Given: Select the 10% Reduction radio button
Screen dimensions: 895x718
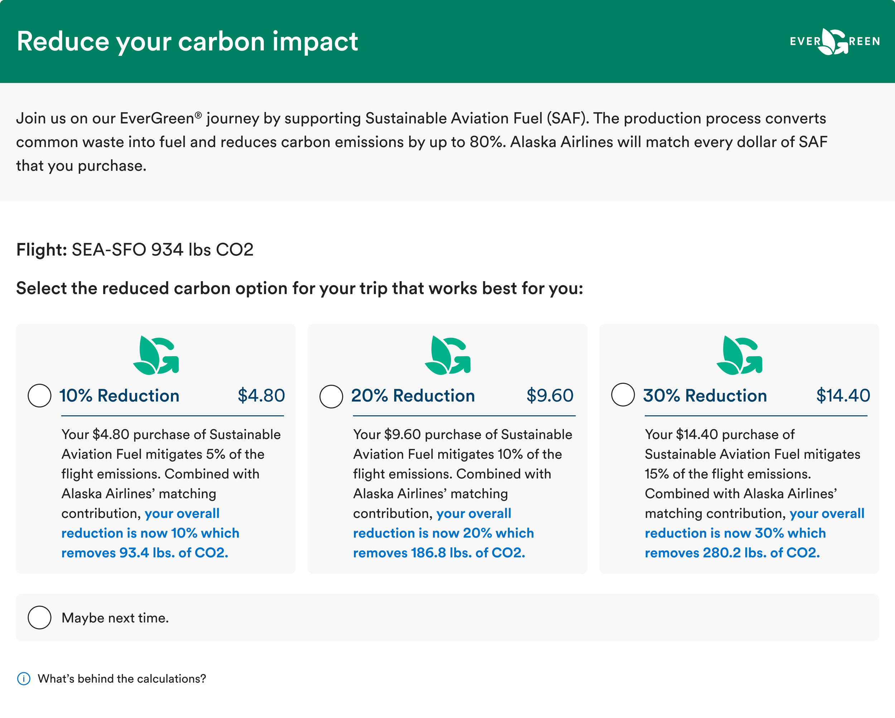Looking at the screenshot, I should coord(39,396).
